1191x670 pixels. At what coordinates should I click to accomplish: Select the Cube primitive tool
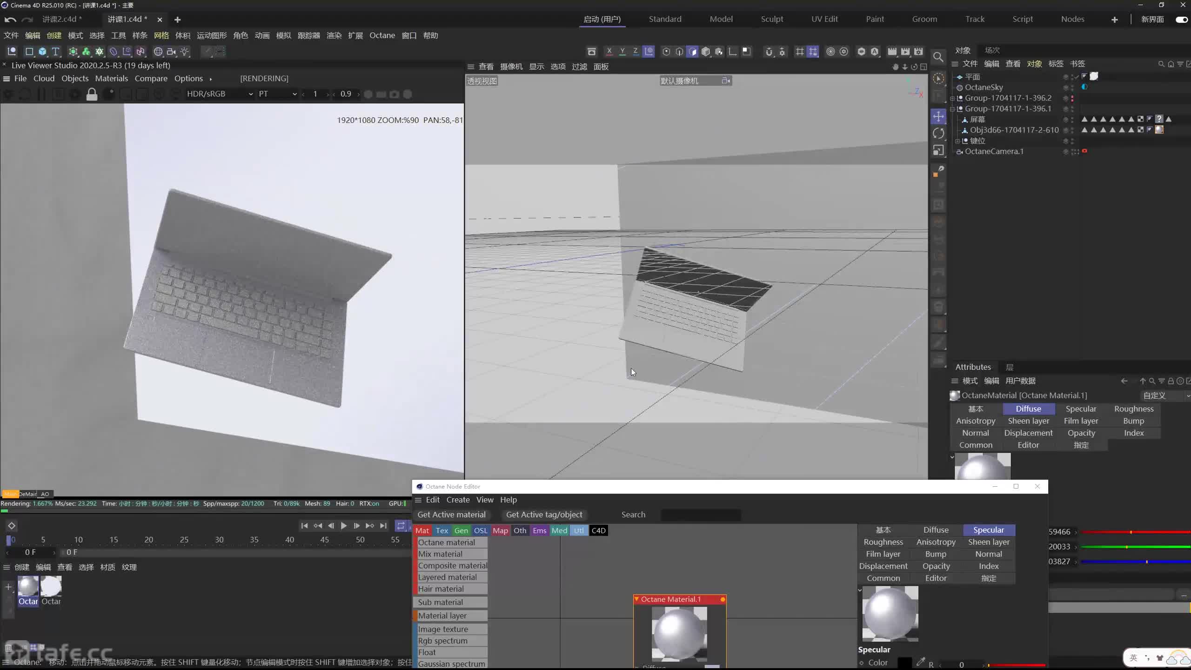tap(42, 52)
